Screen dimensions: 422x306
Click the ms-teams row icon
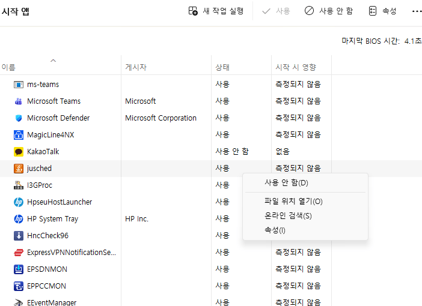tap(18, 85)
